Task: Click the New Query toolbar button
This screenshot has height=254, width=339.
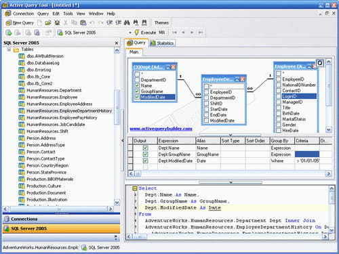Action: (20, 22)
